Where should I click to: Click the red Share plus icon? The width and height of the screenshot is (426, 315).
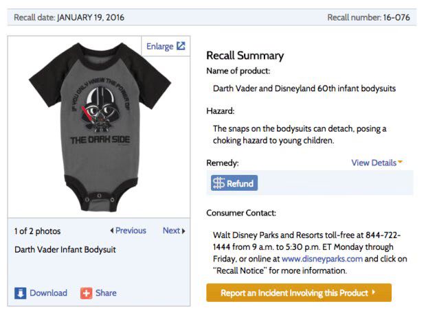(86, 293)
